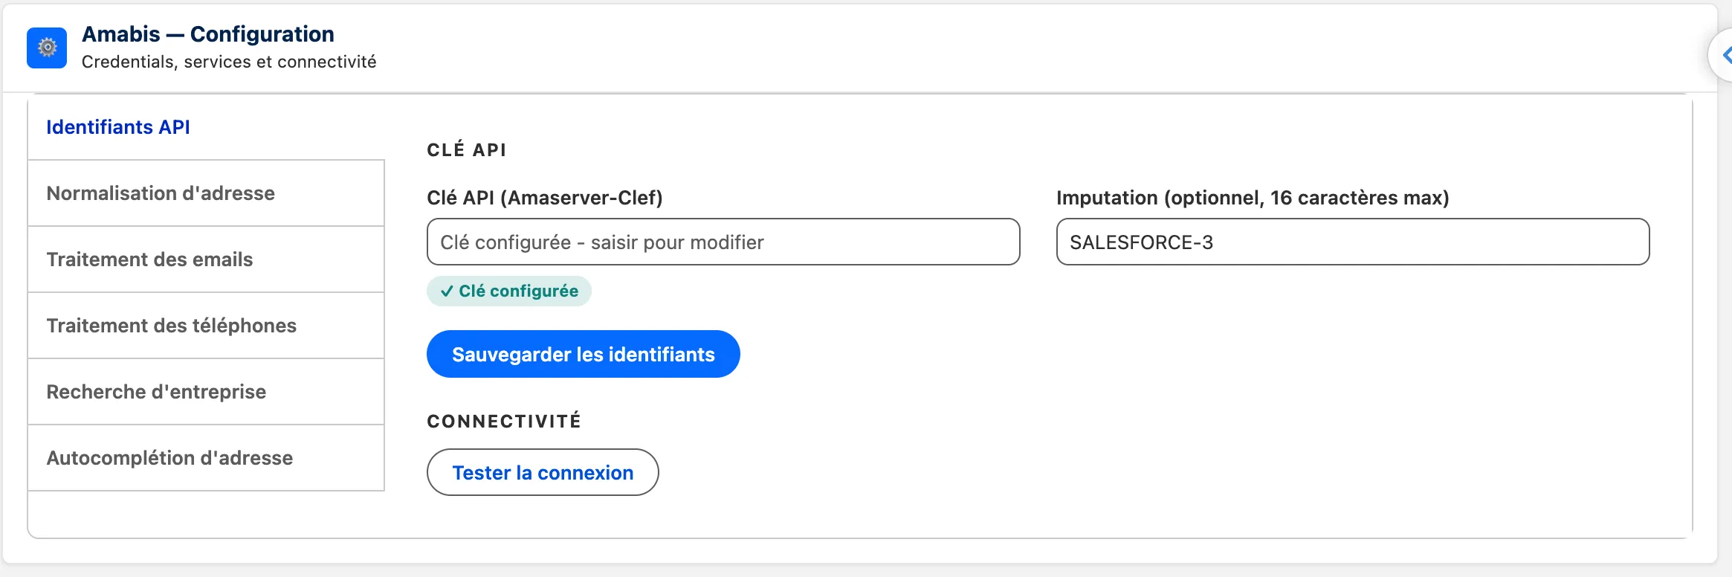Open the Recherche d'entreprise tab

206,392
